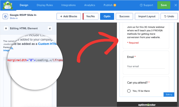Click the marginwidth code line in HTML editor
Screen dimensions: 179x107
(35, 60)
